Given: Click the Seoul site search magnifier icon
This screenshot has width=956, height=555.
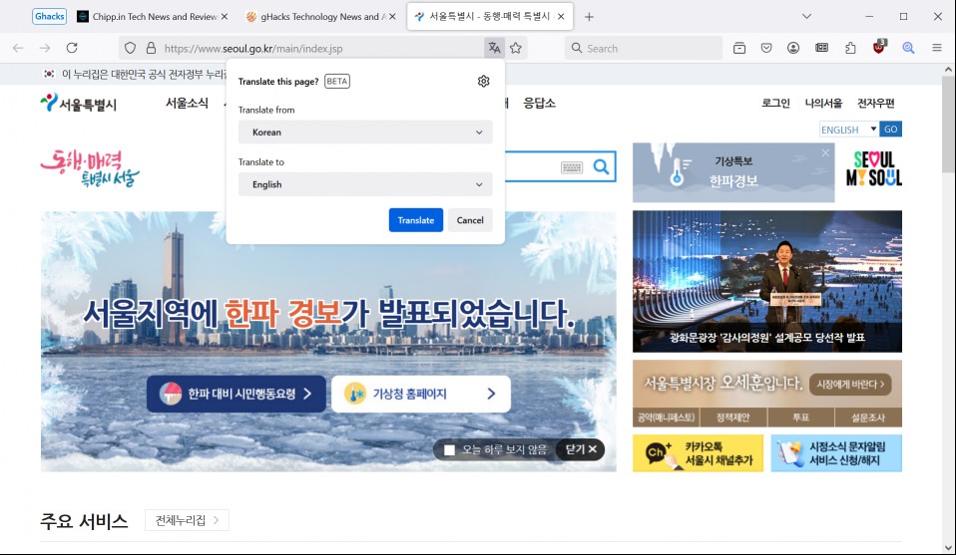Looking at the screenshot, I should point(601,166).
